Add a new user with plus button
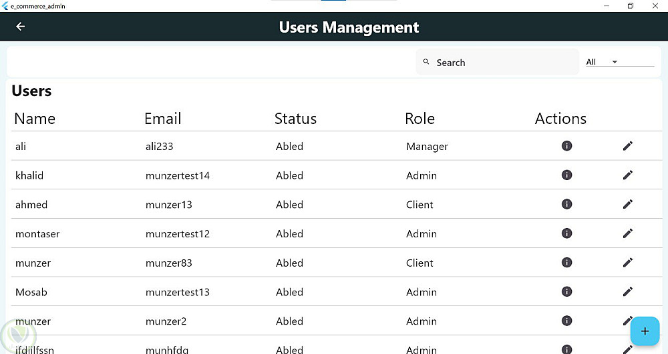 tap(645, 331)
